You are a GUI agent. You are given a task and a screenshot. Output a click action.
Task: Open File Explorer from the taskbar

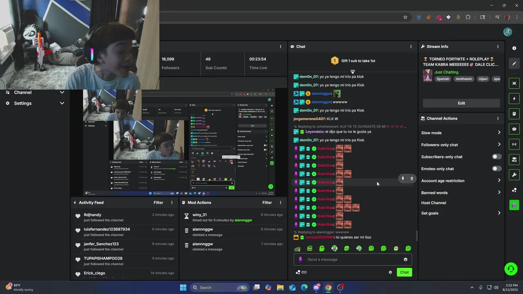click(280, 287)
